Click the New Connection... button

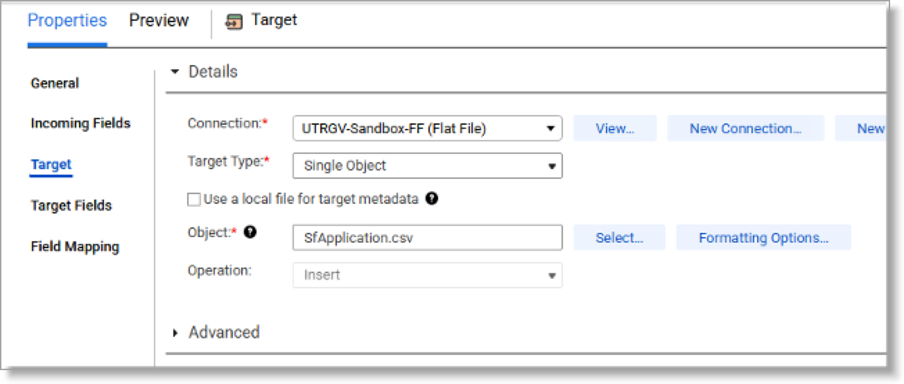tap(745, 128)
